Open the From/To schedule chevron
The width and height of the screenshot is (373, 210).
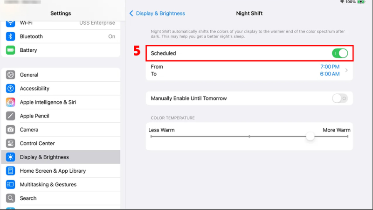coord(346,70)
